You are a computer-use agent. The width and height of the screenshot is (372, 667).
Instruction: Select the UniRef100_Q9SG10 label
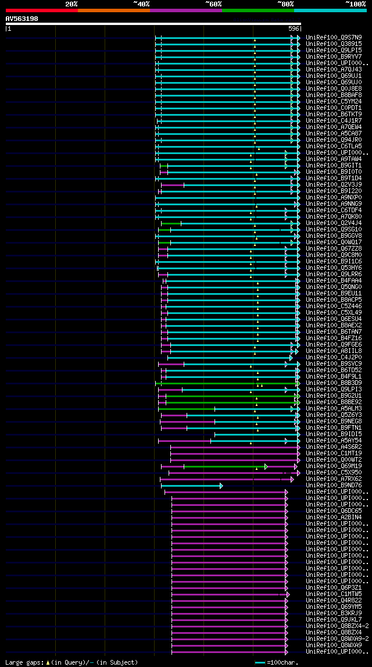(x=334, y=229)
